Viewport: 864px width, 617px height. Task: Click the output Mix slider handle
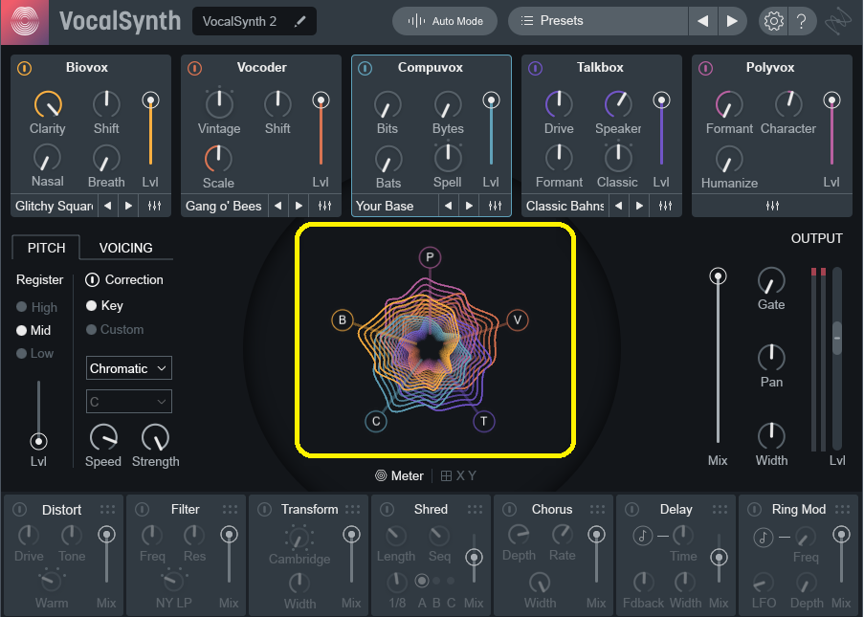click(718, 276)
